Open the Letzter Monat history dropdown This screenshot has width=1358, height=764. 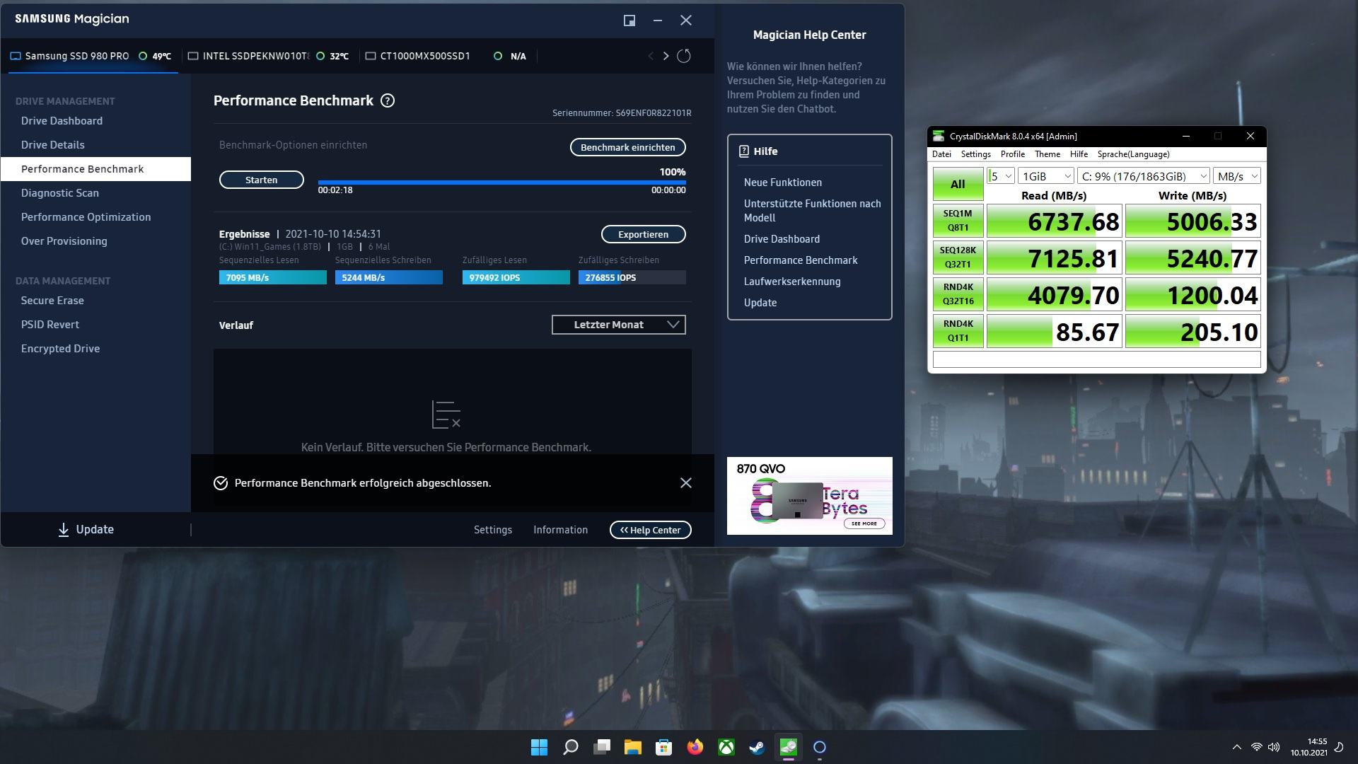point(619,325)
